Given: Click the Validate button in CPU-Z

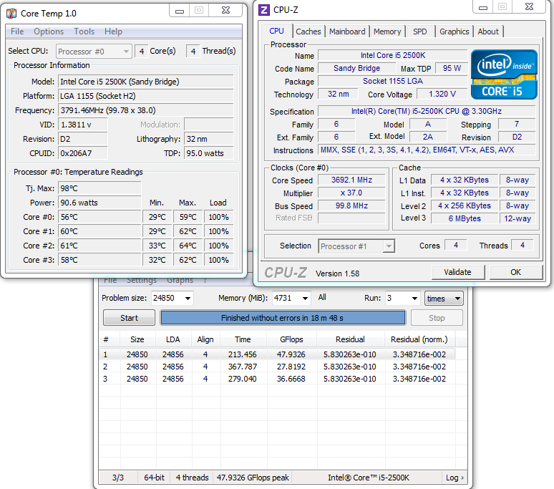Looking at the screenshot, I should (x=458, y=272).
